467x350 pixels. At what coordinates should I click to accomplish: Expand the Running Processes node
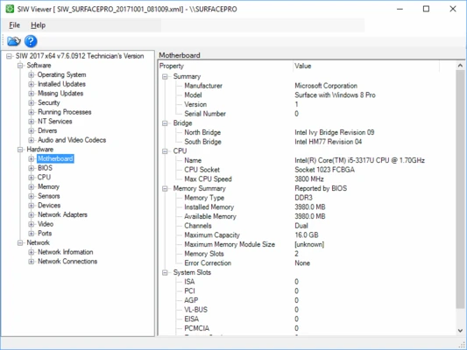point(32,112)
